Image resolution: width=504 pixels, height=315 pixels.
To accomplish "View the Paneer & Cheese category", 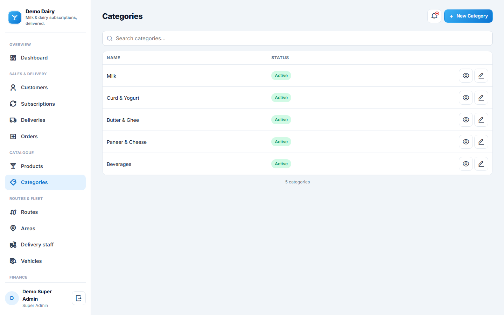I will (466, 142).
